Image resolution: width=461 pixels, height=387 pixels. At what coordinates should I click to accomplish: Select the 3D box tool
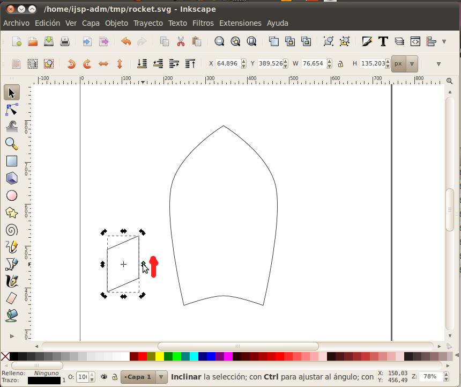12,178
